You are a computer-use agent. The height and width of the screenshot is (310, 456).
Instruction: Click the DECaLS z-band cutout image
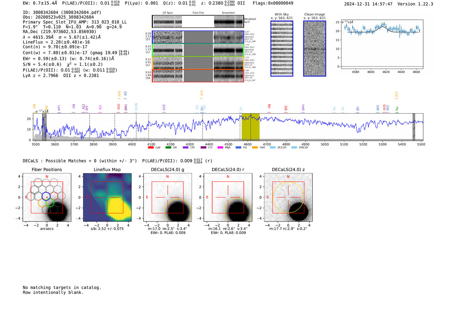(x=288, y=197)
